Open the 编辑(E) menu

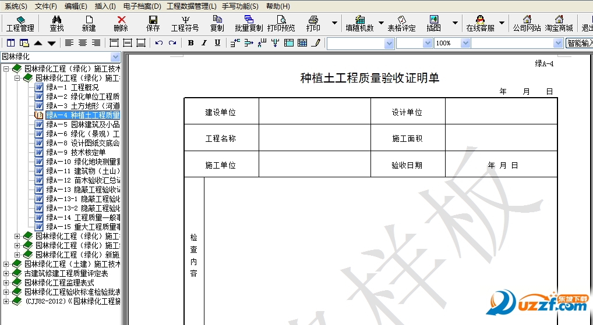[76, 6]
